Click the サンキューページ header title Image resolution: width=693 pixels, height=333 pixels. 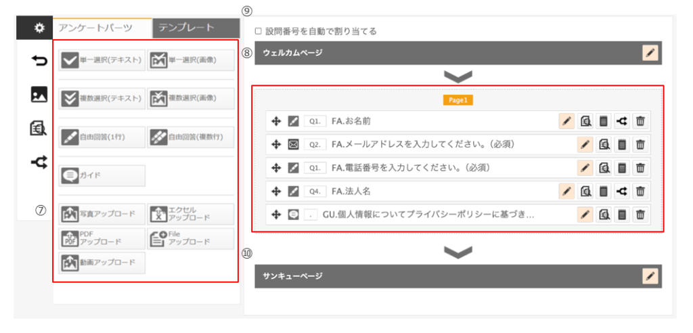[x=292, y=276]
